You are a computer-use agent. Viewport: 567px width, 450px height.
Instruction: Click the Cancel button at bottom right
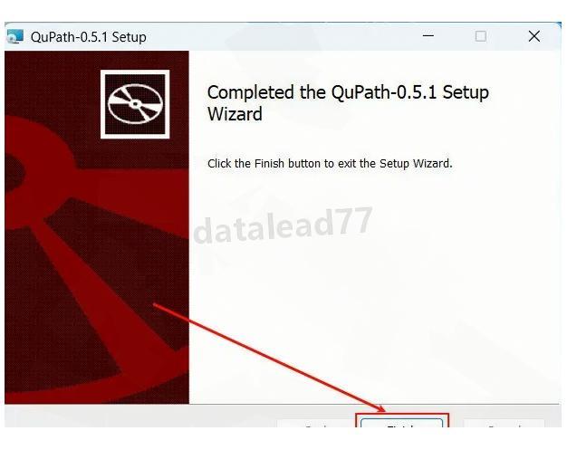click(x=504, y=424)
